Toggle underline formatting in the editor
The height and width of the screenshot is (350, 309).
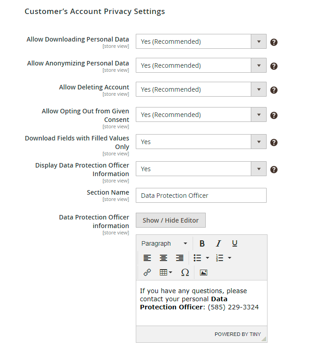click(x=235, y=243)
